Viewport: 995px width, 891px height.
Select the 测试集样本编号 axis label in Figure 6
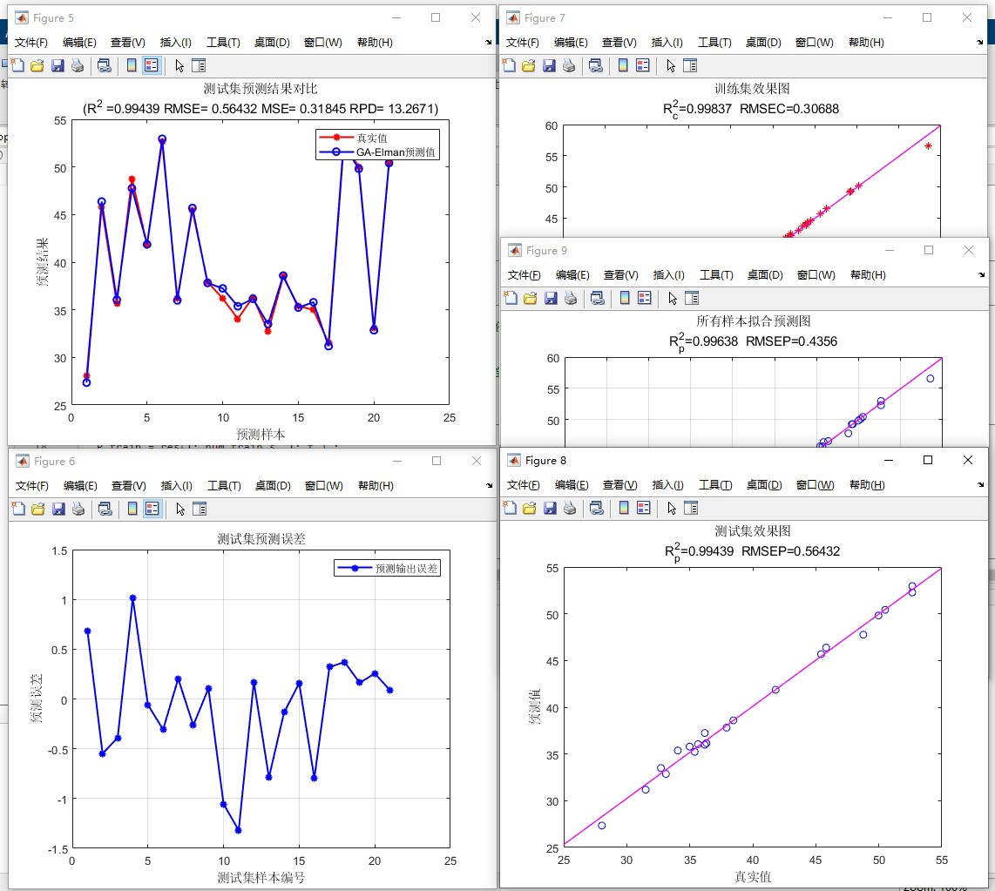(261, 878)
